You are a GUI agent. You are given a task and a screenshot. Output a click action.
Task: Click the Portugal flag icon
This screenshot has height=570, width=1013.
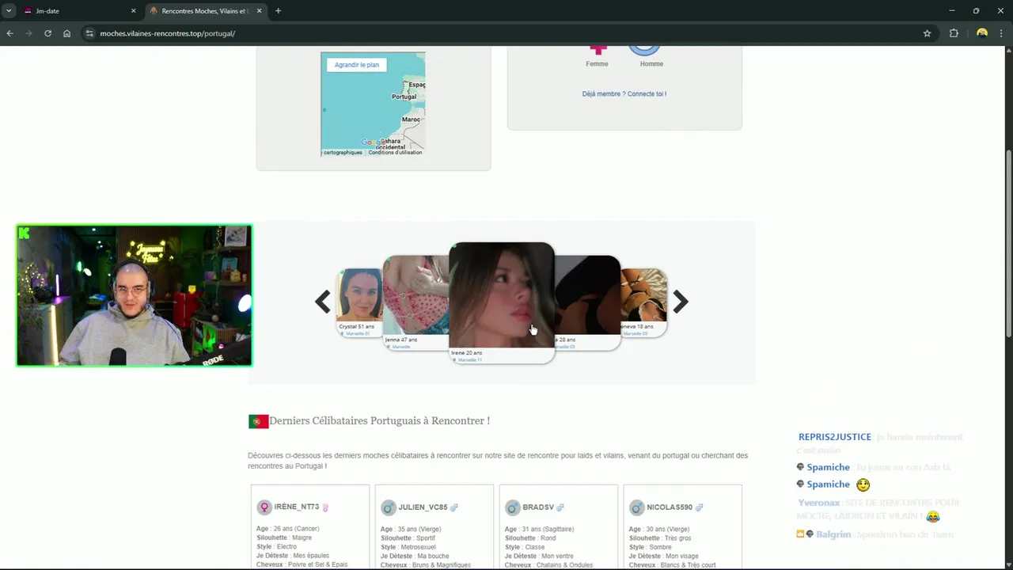(x=258, y=421)
